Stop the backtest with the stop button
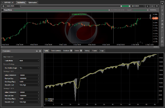This screenshot has height=108, width=165. pyautogui.click(x=152, y=6)
